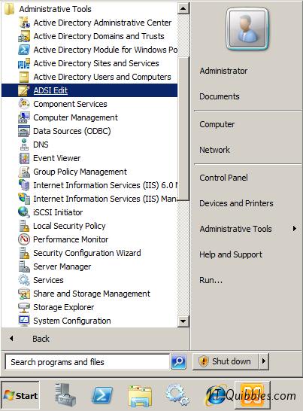The image size is (303, 411).
Task: Open Control Panel
Action: 223,178
